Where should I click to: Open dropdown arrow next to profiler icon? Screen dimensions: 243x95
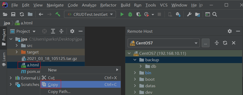(x=153, y=15)
